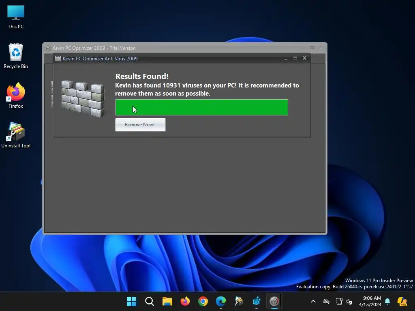
Task: Open the notifications bell
Action: pyautogui.click(x=387, y=301)
